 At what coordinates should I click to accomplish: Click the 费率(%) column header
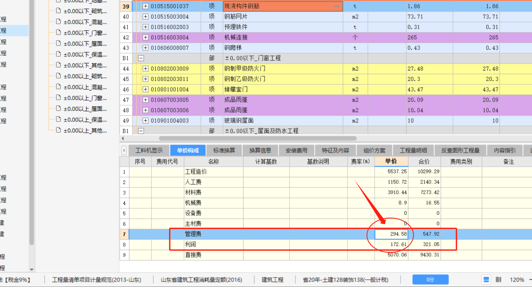click(361, 161)
